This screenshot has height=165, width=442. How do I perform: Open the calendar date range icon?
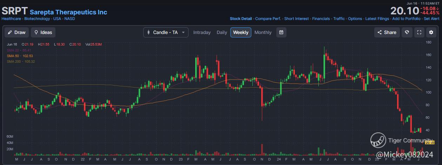[x=281, y=32]
